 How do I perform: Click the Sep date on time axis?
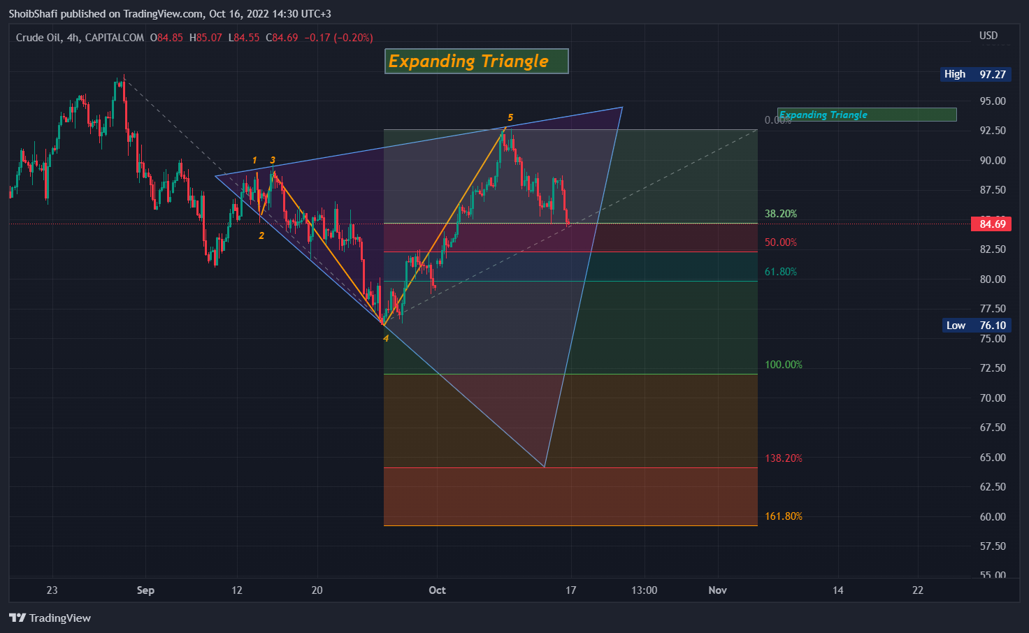click(x=145, y=590)
